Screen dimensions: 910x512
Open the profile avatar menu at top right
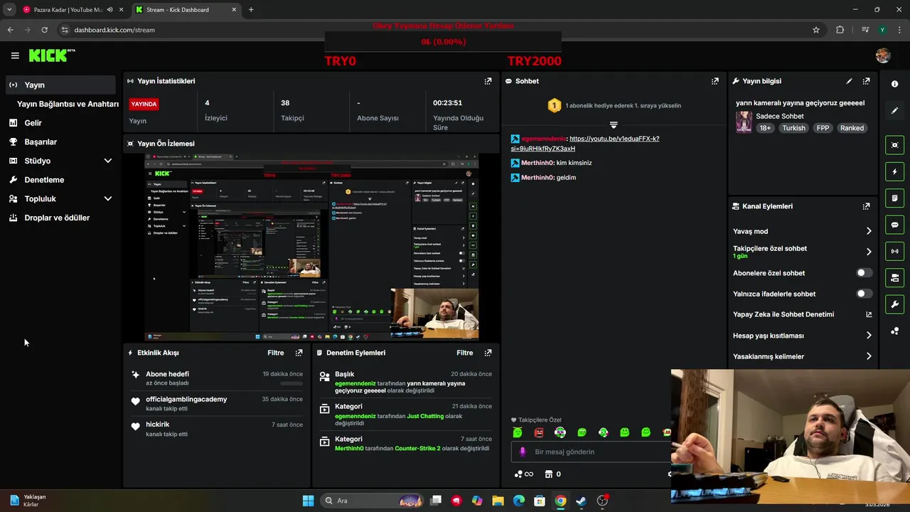pos(883,55)
